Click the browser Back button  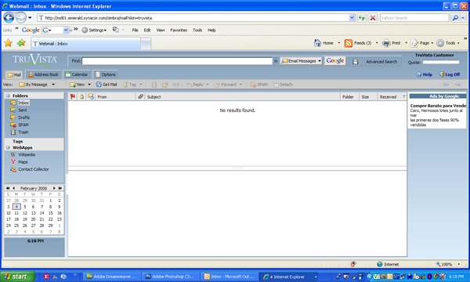(x=9, y=18)
